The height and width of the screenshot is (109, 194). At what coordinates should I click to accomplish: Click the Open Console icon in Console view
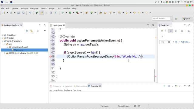click(x=176, y=86)
